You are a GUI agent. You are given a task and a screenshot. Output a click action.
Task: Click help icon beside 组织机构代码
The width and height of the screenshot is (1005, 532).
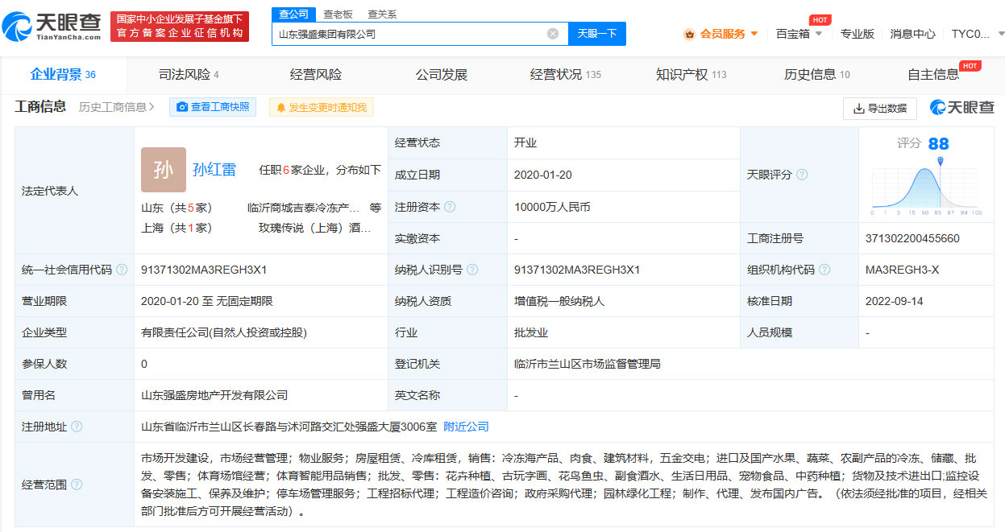coord(824,270)
